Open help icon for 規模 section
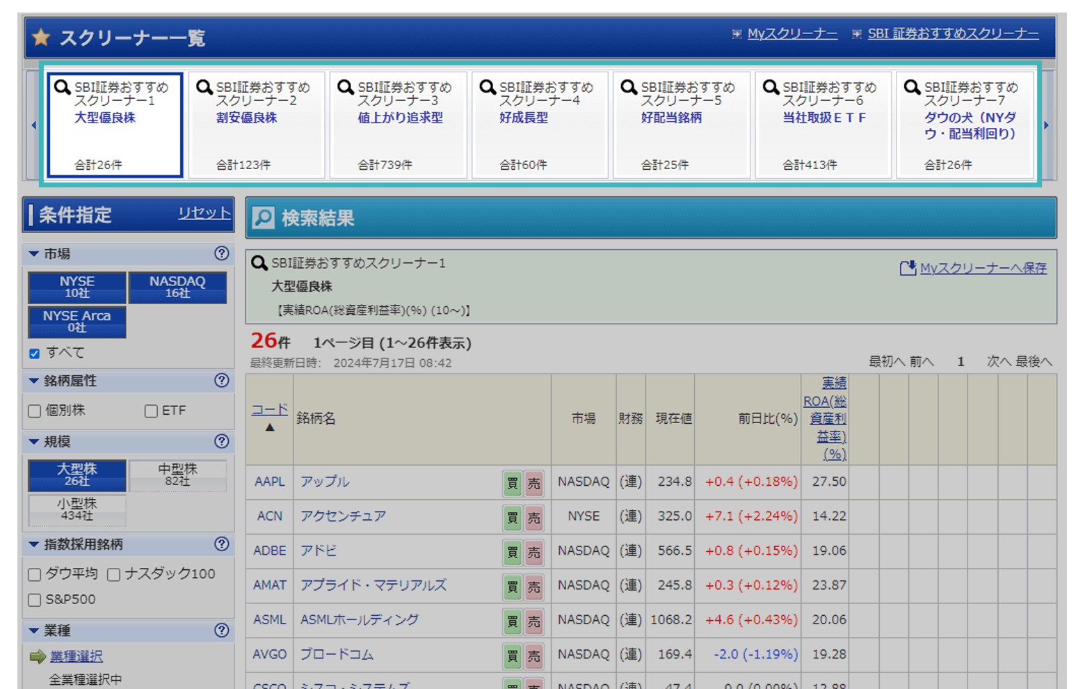 tap(221, 441)
